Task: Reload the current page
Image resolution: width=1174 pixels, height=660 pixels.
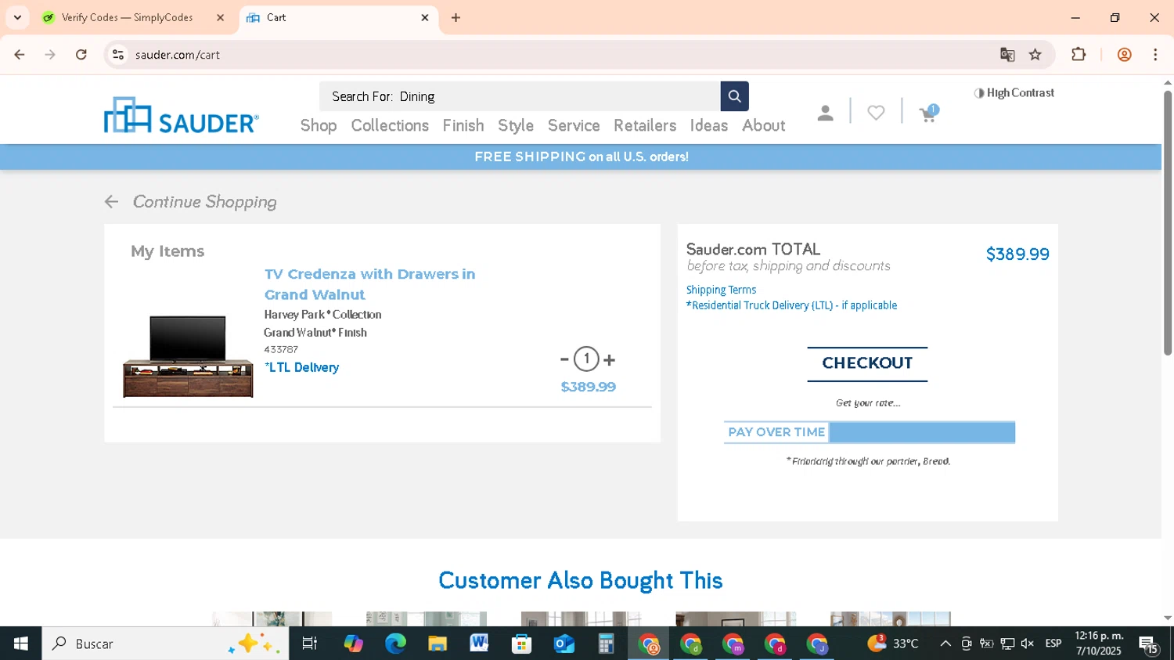Action: (81, 55)
